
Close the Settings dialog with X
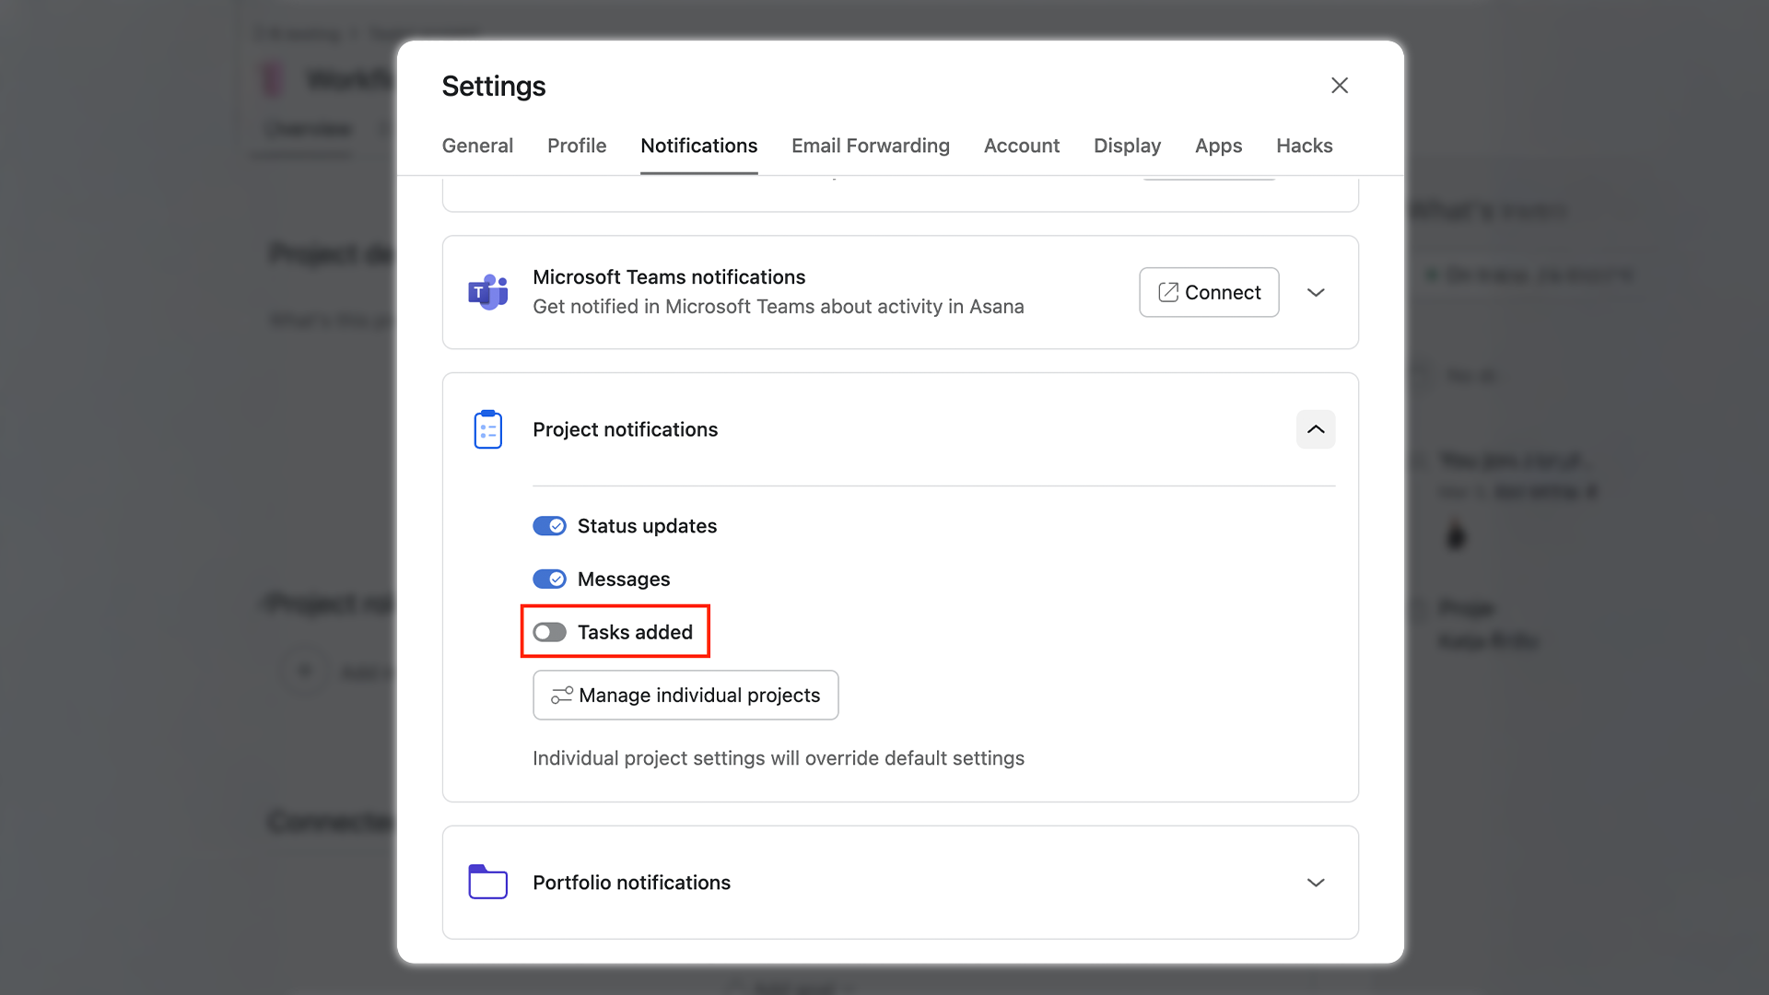tap(1340, 86)
